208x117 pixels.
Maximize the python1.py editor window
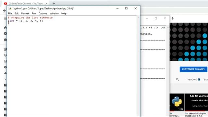tap(126, 8)
